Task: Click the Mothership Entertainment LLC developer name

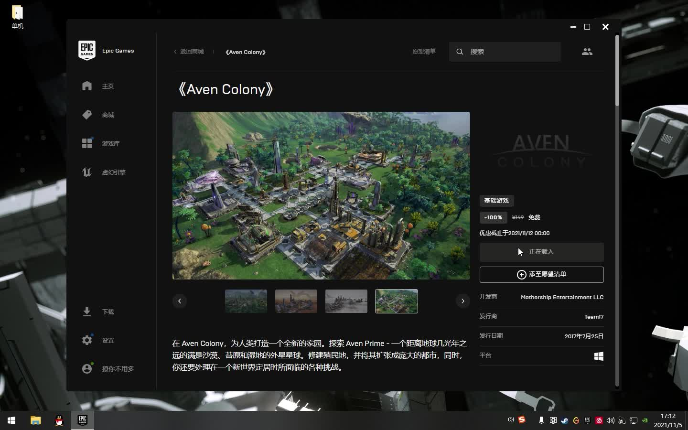Action: point(562,297)
